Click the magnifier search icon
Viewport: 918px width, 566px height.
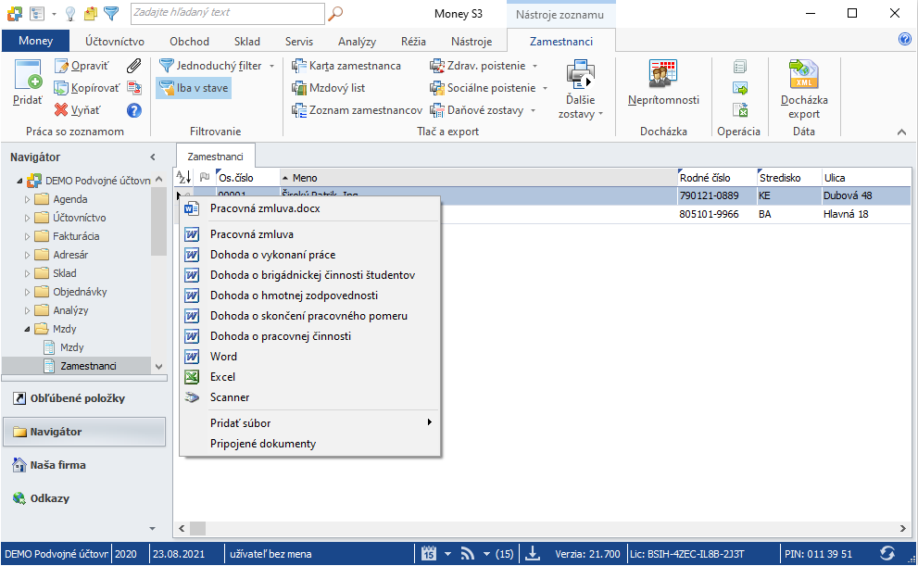coord(335,14)
